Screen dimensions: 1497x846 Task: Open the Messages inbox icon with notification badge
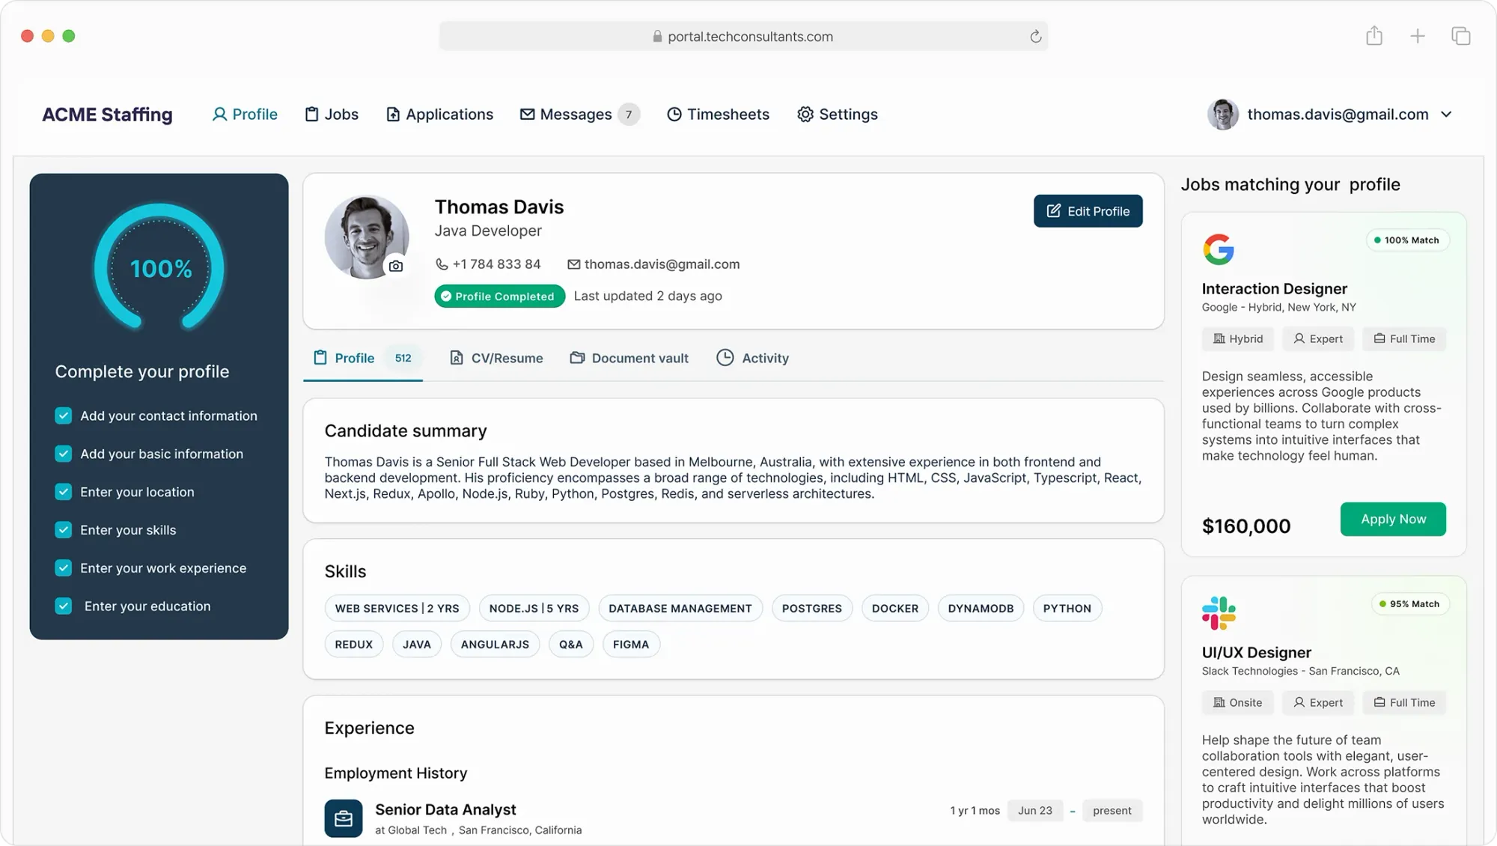tap(526, 114)
